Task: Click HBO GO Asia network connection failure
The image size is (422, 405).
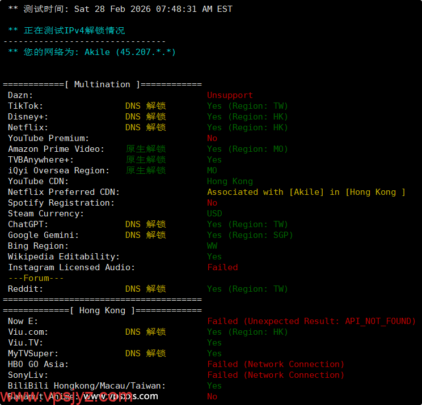Action: [276, 364]
